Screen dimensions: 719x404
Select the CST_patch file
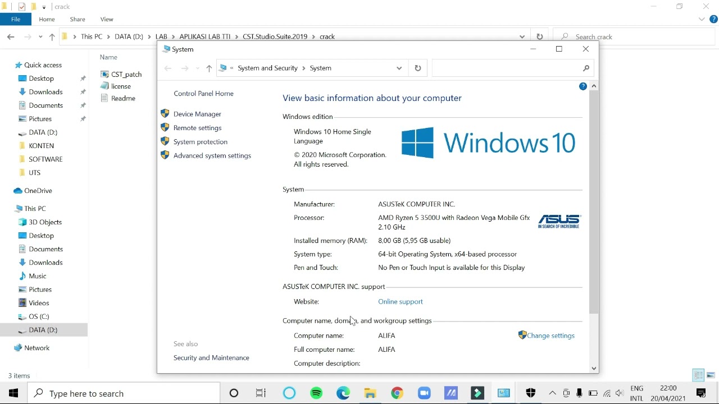(x=121, y=74)
